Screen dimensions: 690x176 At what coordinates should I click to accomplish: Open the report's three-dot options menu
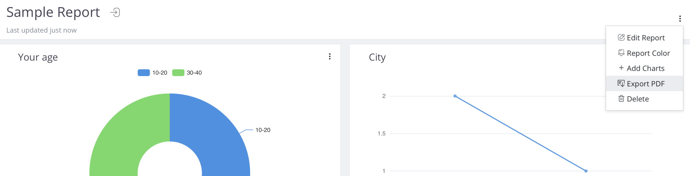coord(680,19)
